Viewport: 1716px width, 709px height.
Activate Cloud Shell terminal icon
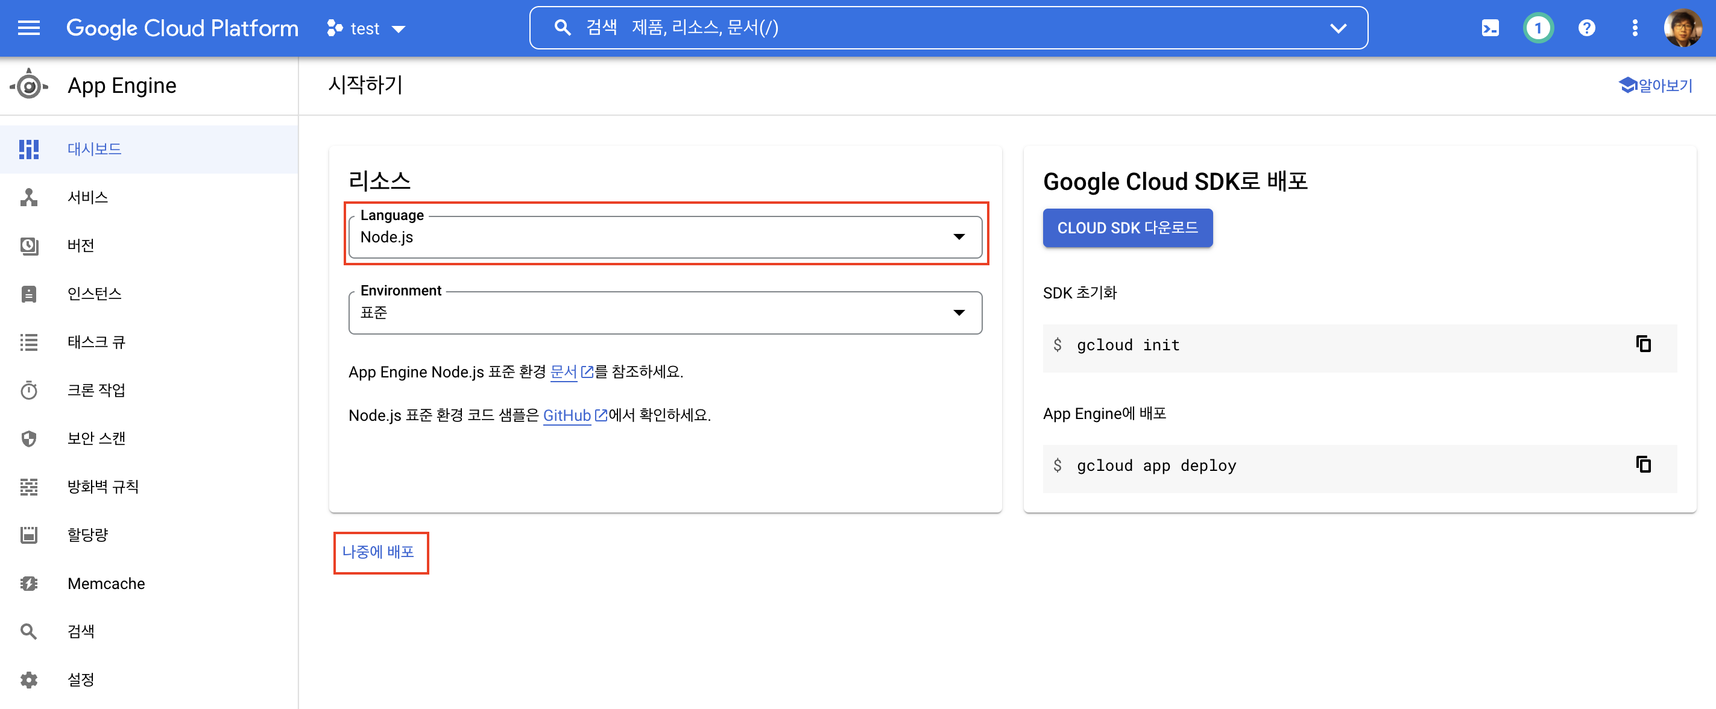(1489, 28)
